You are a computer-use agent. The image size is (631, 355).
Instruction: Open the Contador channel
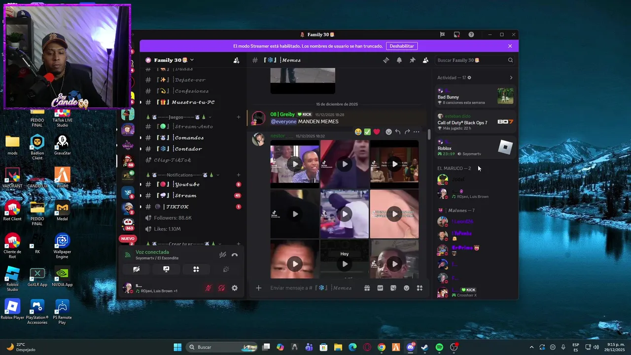[x=193, y=149]
